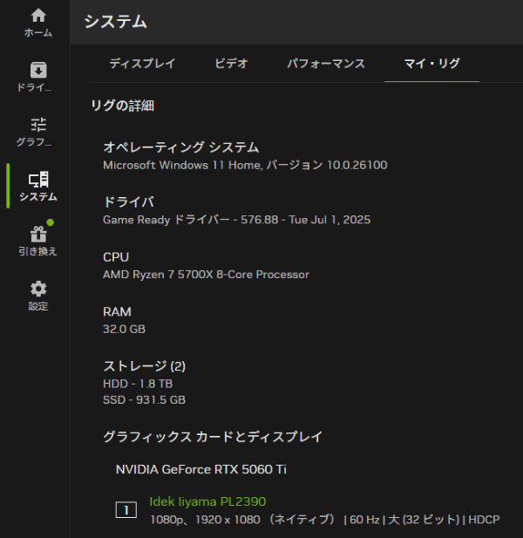Select the システム computer icon
The height and width of the screenshot is (538, 523).
coord(38,180)
